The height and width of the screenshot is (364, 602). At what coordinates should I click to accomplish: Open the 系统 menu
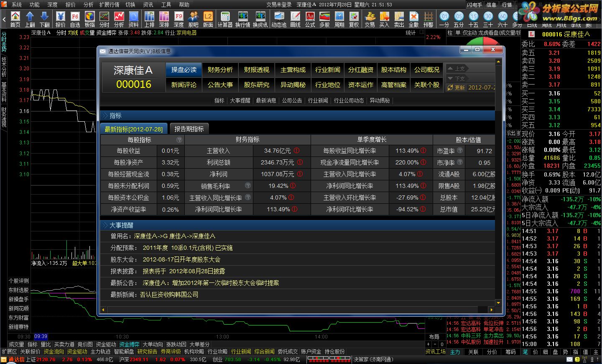[17, 5]
